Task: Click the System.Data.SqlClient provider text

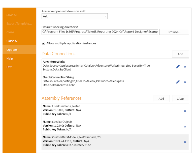Action: pos(57,69)
